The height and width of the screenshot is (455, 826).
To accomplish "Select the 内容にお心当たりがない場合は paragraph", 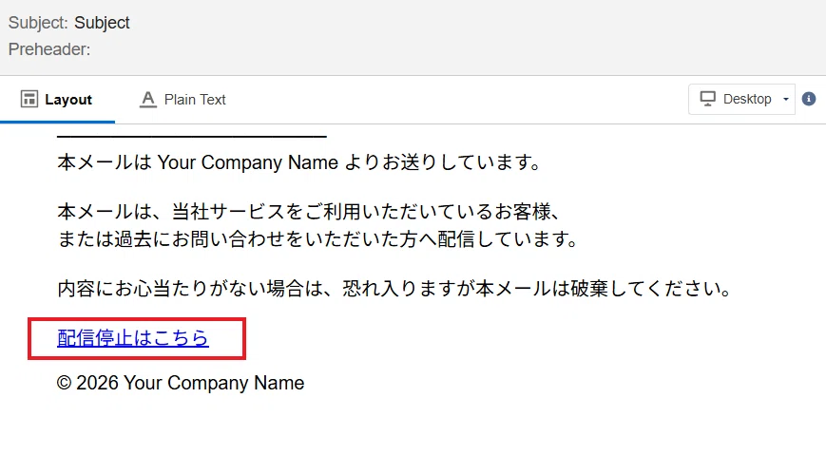I will pos(394,288).
